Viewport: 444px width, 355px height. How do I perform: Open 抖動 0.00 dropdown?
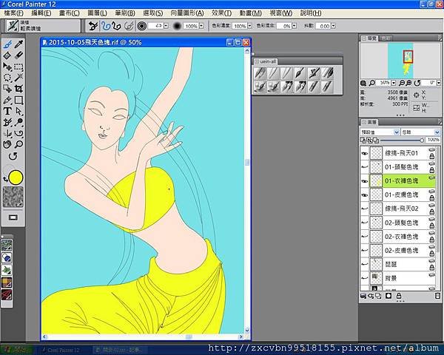(333, 26)
